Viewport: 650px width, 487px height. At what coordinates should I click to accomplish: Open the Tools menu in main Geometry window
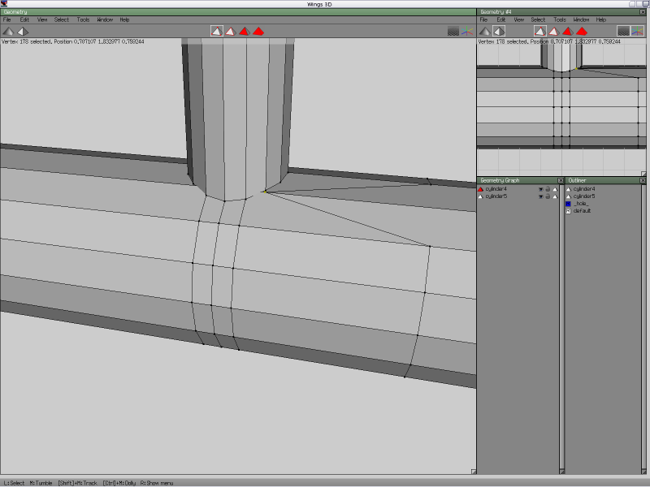[x=84, y=19]
